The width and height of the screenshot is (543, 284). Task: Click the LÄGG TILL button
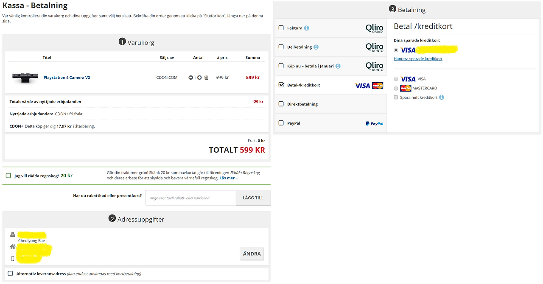pyautogui.click(x=253, y=198)
